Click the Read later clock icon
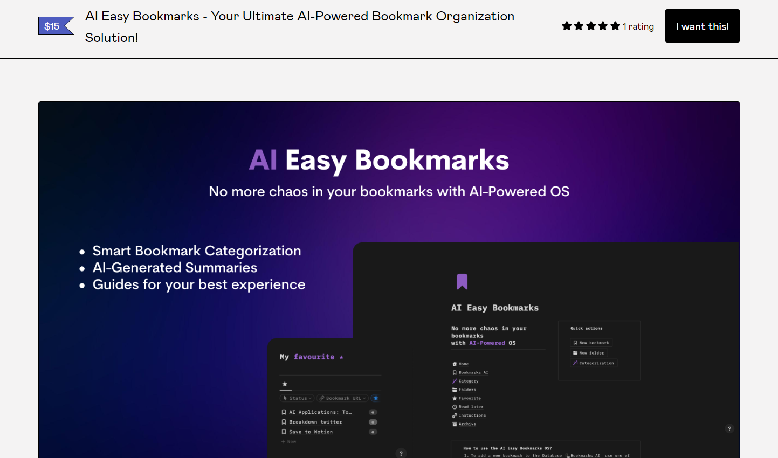Screen dimensions: 778x458 455,407
